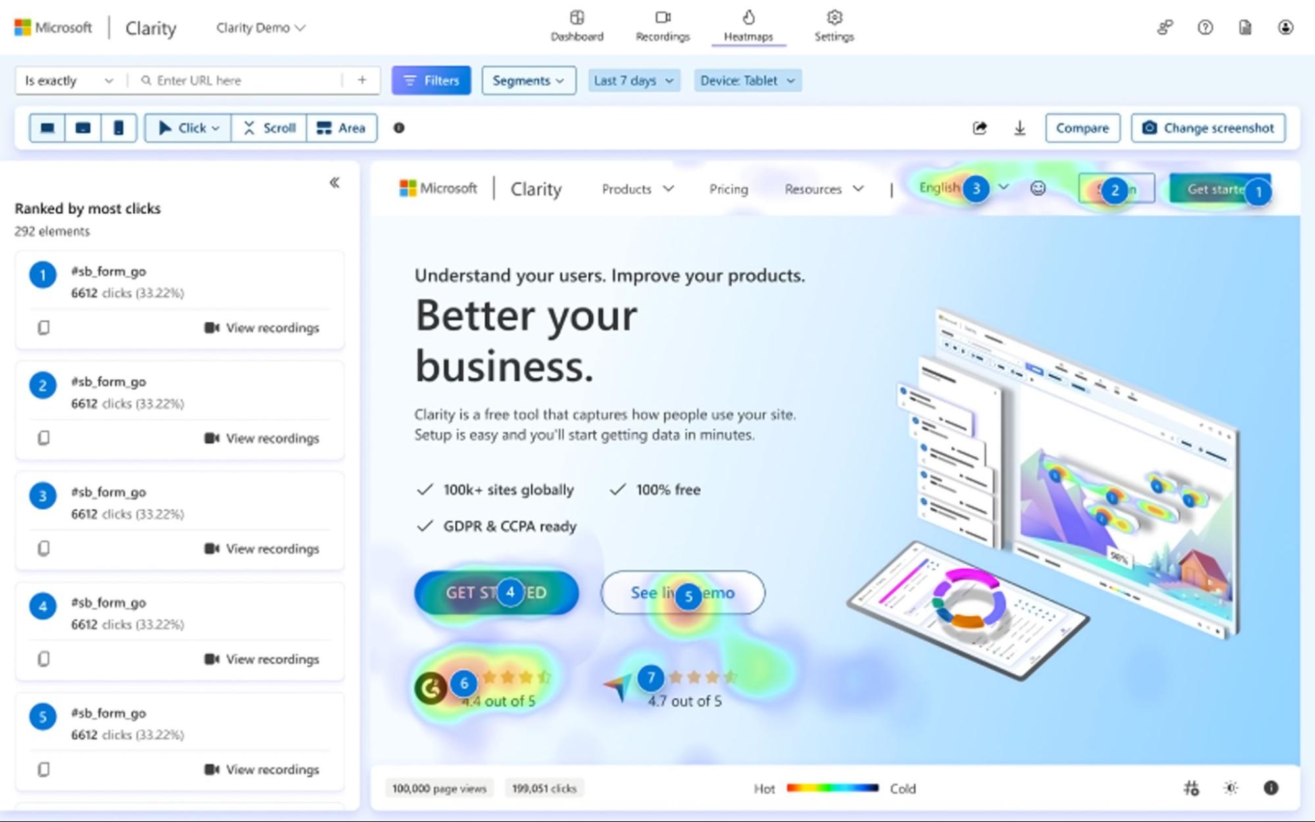Screen dimensions: 1315x822
Task: Open help question mark icon
Action: point(1205,28)
